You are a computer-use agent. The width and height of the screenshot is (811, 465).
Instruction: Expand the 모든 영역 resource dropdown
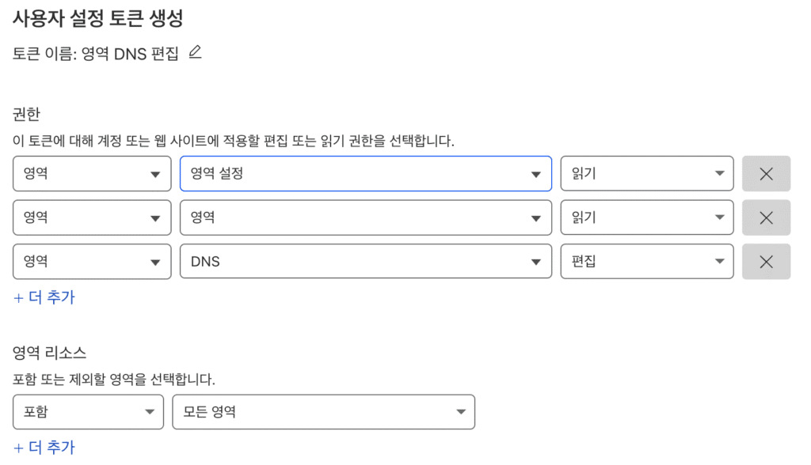pyautogui.click(x=323, y=411)
